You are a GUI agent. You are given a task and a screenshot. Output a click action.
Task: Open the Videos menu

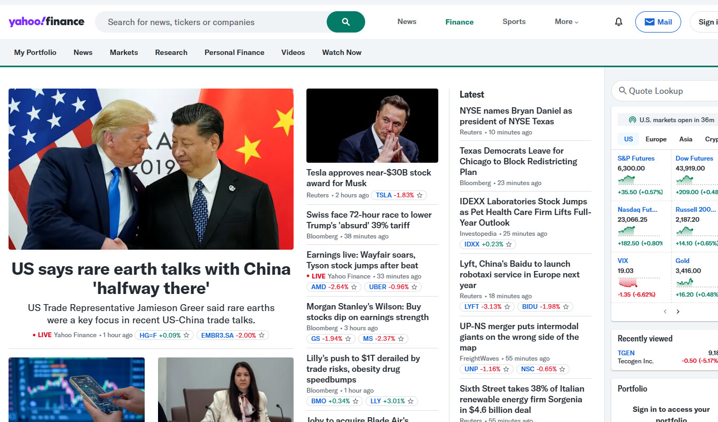(293, 52)
